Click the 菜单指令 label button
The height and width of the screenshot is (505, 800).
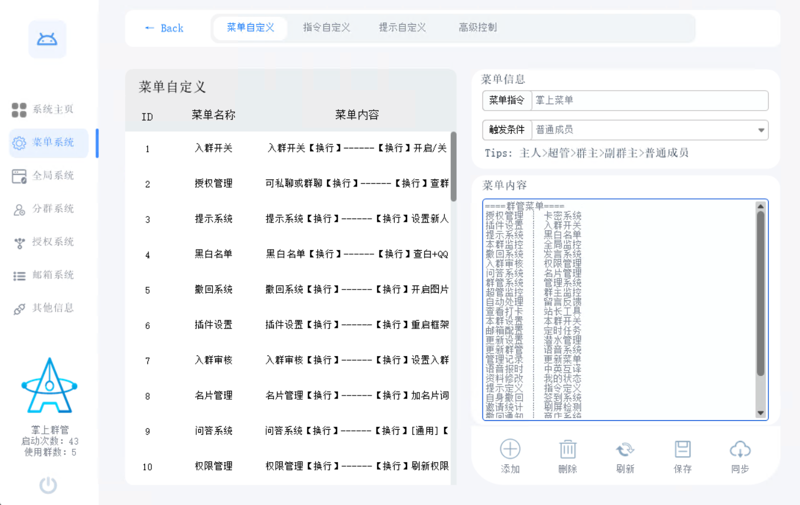[x=507, y=101]
